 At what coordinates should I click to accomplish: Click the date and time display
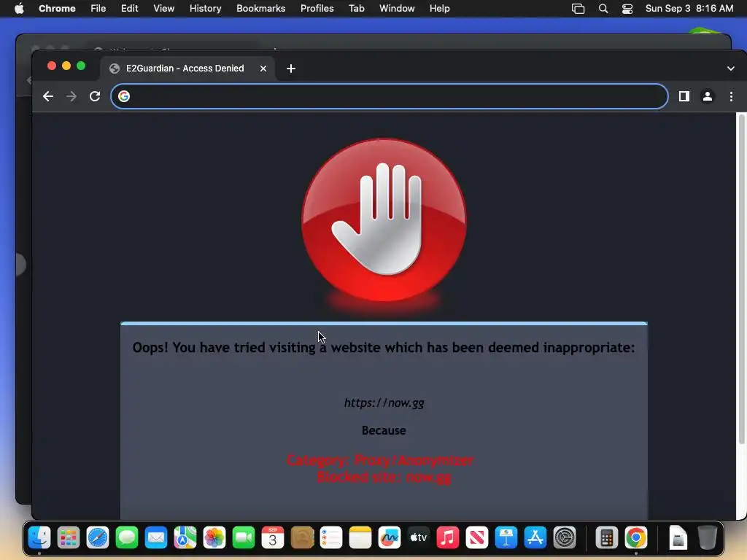(x=689, y=9)
